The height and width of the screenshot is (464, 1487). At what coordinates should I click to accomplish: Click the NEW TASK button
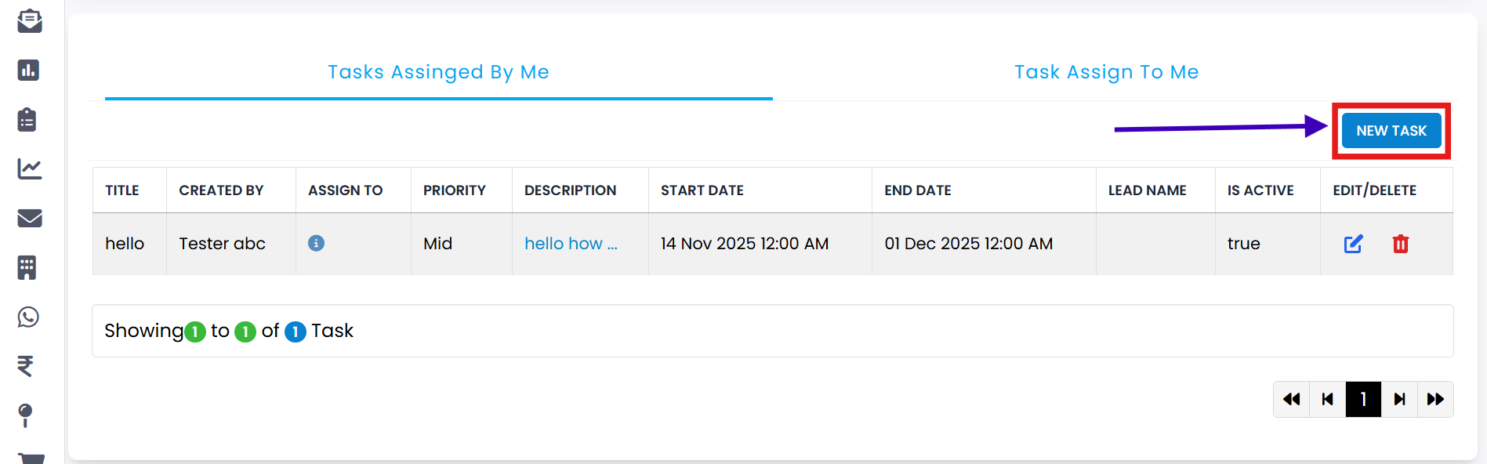click(x=1391, y=131)
